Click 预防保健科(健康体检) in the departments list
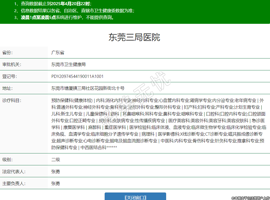The width and height of the screenshot is (270, 200). point(72,100)
